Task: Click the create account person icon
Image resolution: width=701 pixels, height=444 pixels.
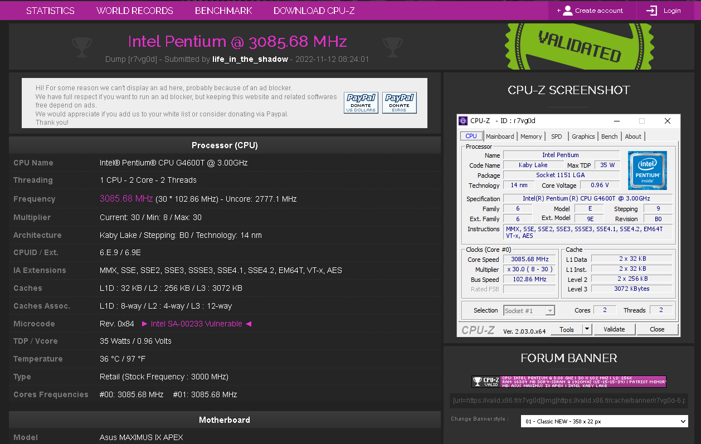Action: (x=567, y=11)
